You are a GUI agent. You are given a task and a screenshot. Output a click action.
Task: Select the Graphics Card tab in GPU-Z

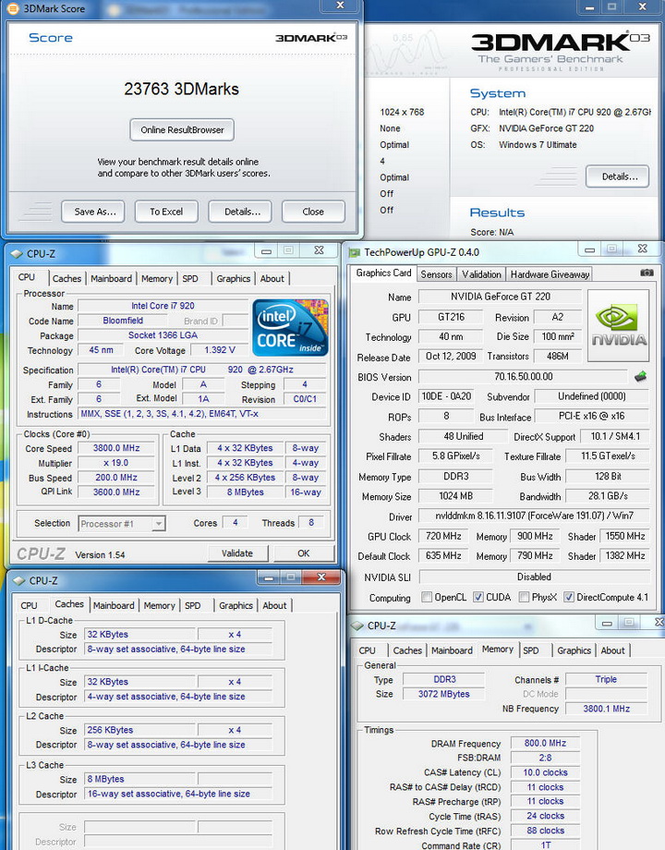click(383, 273)
